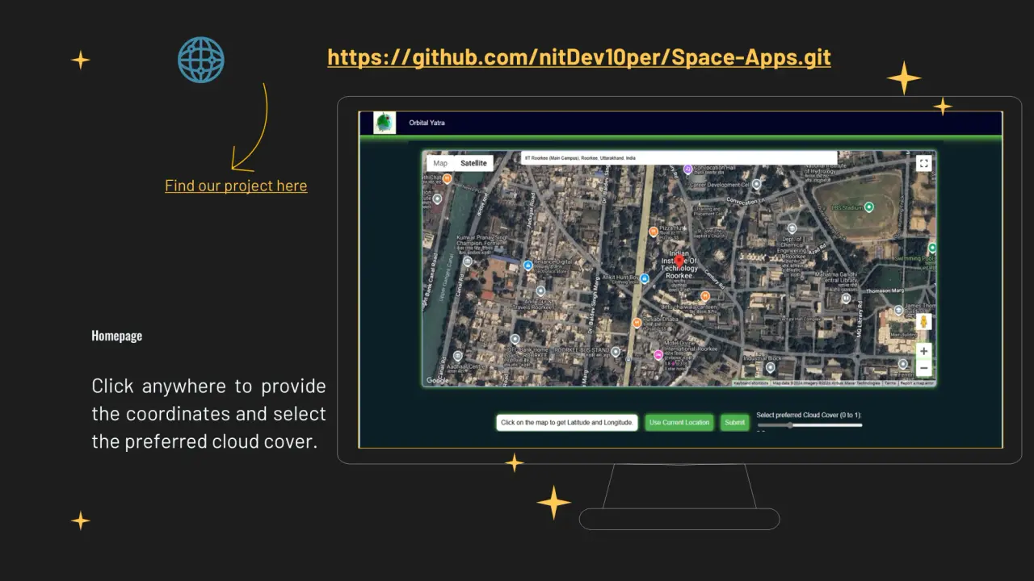Click the Dept. of Chemical Engineering marker

[792, 229]
